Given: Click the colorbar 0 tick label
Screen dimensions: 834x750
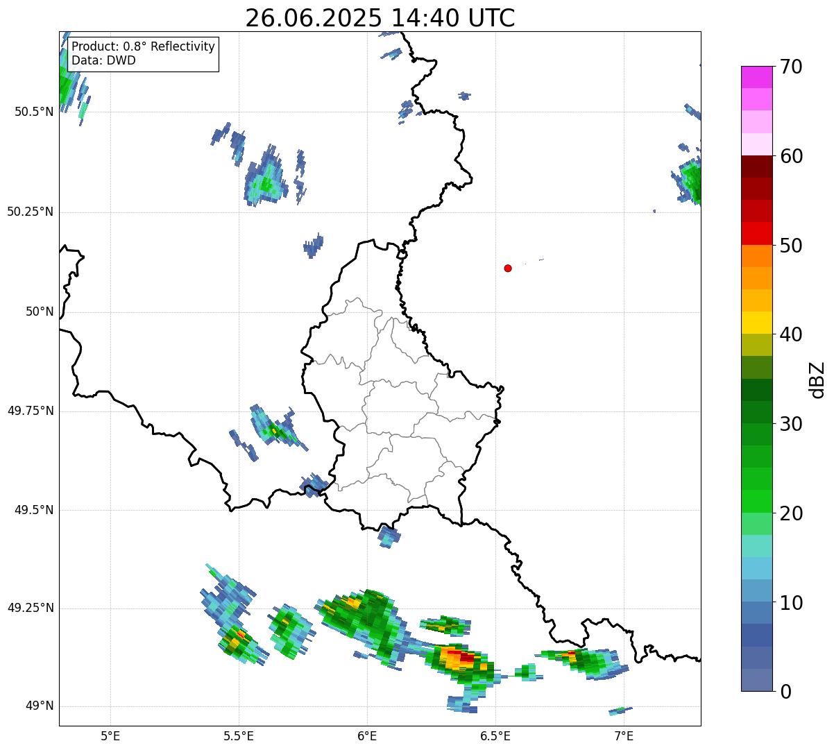Looking at the screenshot, I should (785, 692).
